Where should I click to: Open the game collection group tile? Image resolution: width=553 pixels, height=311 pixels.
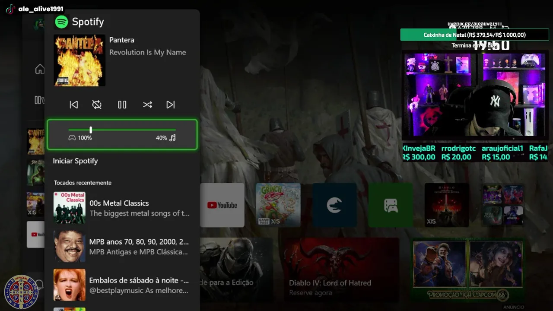503,205
